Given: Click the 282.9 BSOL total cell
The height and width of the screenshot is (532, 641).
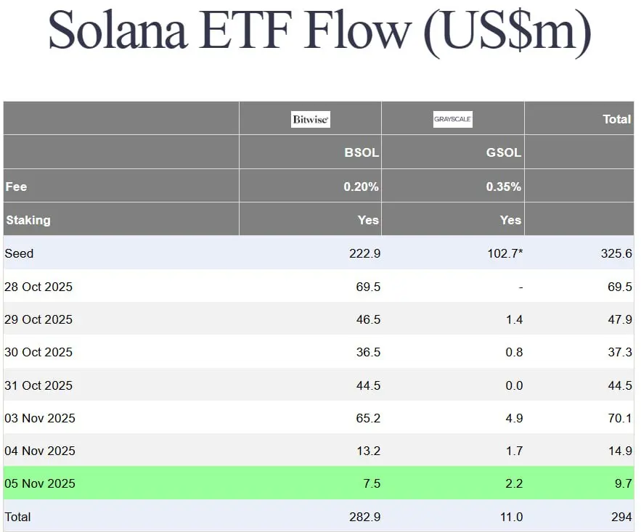Looking at the screenshot, I should [364, 517].
